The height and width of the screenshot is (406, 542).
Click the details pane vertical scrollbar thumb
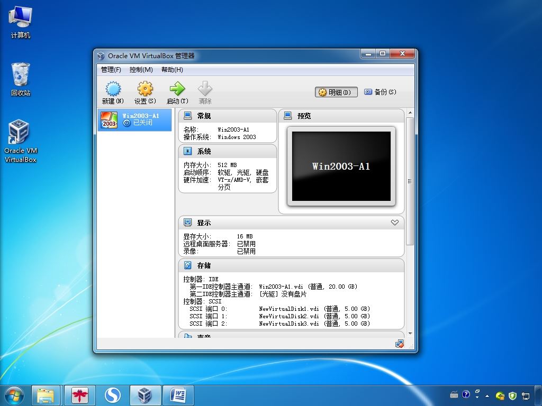pyautogui.click(x=410, y=181)
